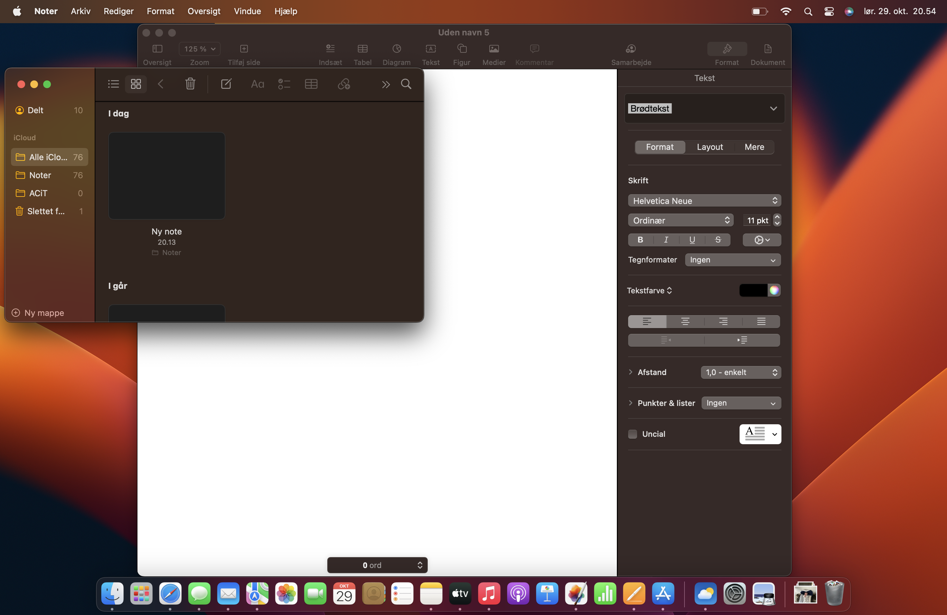Enable the Uncial checkbox
The width and height of the screenshot is (947, 615).
[x=632, y=434]
